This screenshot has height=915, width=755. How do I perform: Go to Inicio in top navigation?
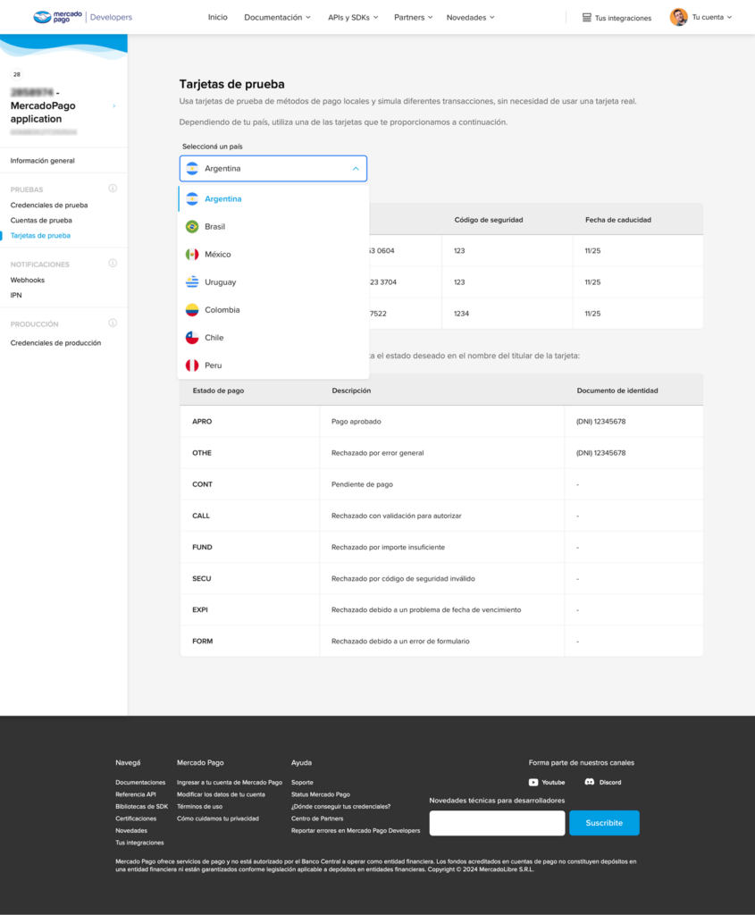point(218,18)
